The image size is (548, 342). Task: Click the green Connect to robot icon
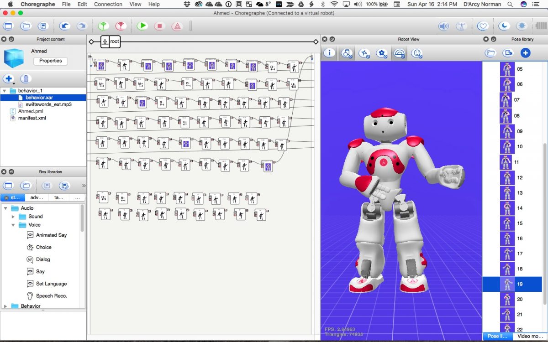104,26
